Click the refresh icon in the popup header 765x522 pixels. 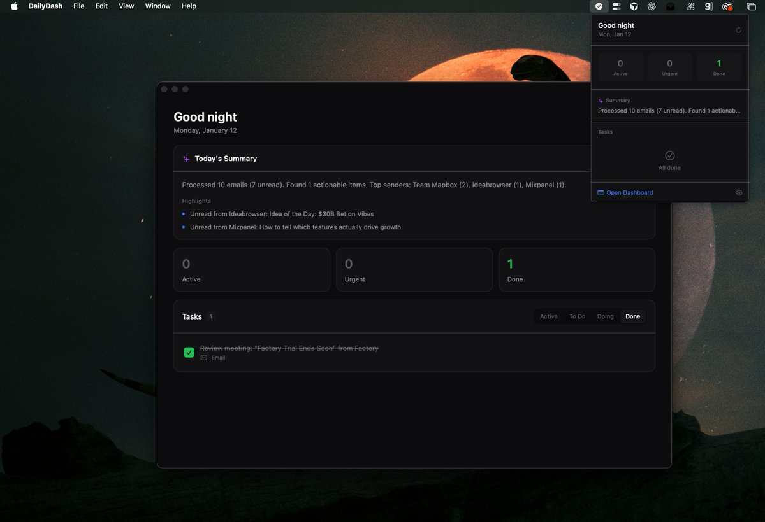(x=738, y=29)
